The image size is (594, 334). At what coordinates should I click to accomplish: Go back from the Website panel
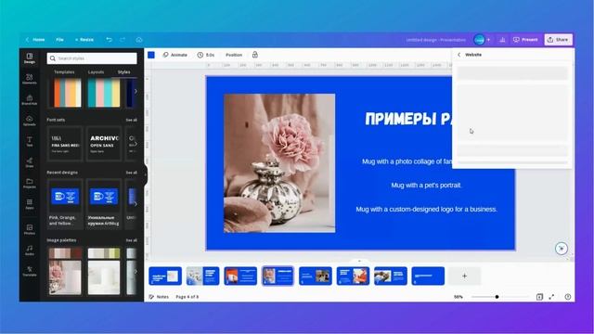[459, 55]
